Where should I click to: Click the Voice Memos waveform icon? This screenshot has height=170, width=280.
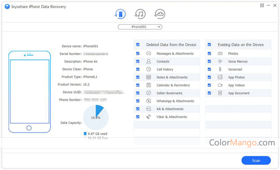(x=220, y=61)
